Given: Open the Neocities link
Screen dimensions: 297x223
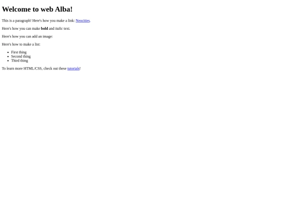Looking at the screenshot, I should tap(82, 21).
